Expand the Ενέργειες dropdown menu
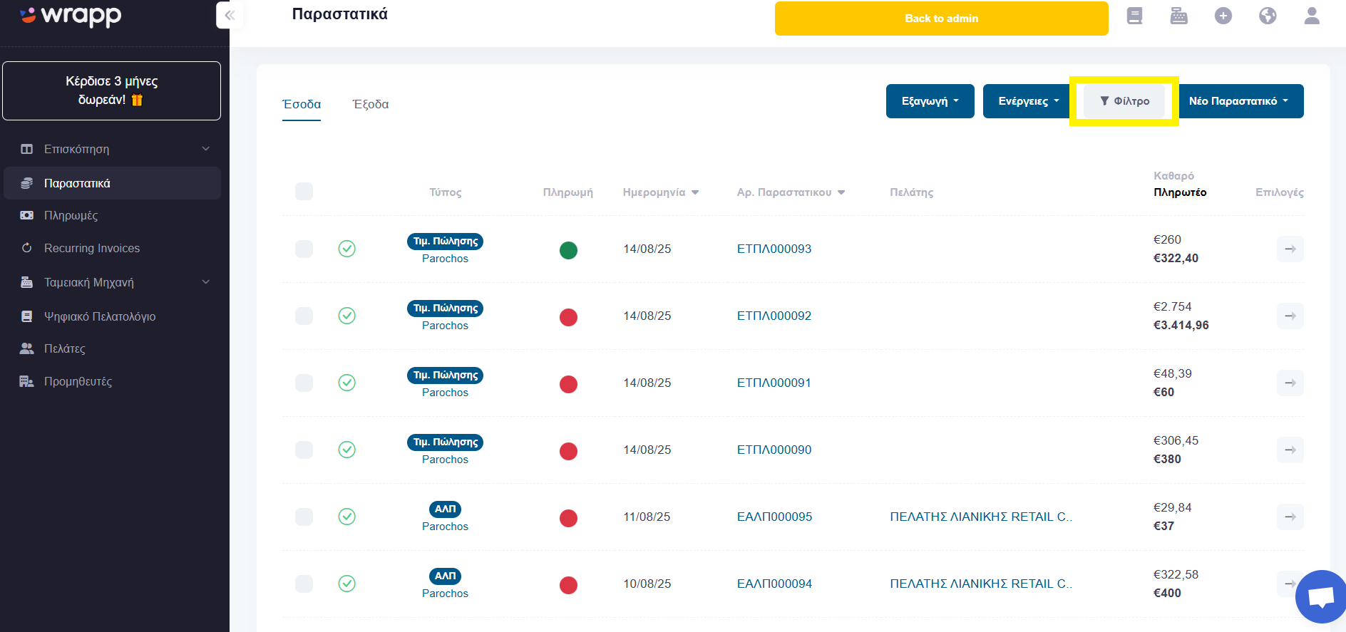This screenshot has height=632, width=1346. click(x=1028, y=101)
